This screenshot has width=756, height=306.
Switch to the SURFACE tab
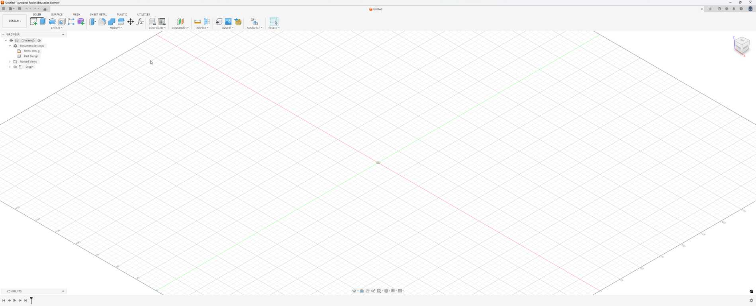pos(57,14)
